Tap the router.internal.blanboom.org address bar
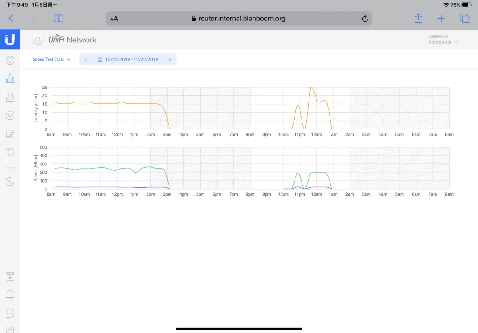The width and height of the screenshot is (478, 333). (239, 19)
